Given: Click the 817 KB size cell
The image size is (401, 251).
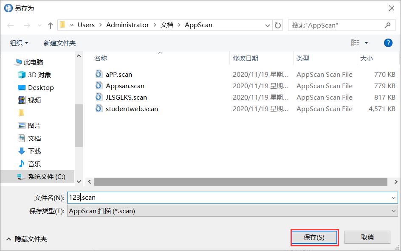Looking at the screenshot, I should tap(385, 97).
